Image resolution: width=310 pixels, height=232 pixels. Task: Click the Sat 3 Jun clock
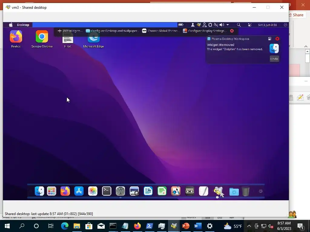(x=267, y=25)
